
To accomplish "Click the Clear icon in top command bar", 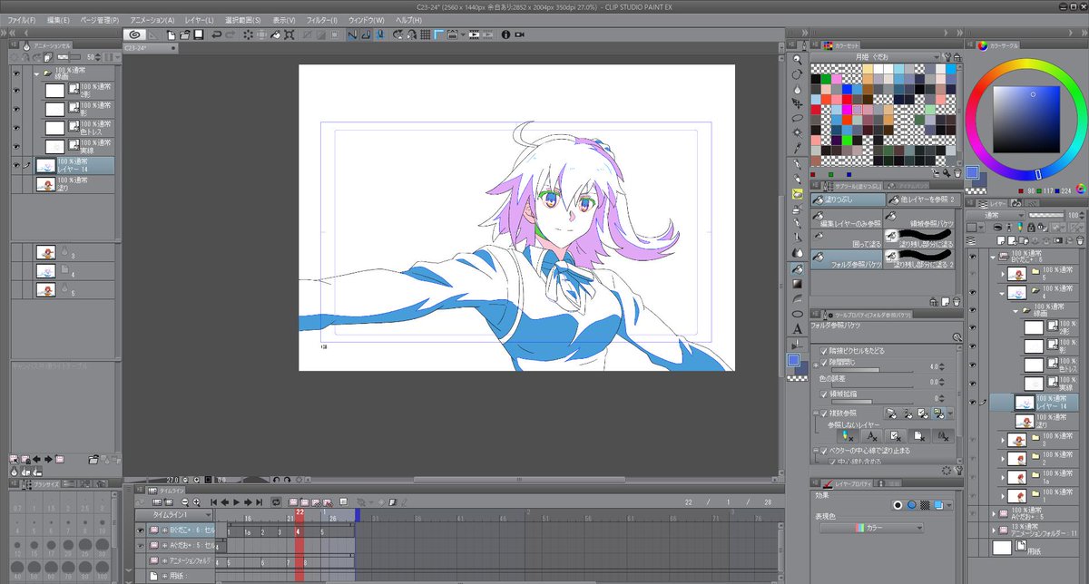I will 249,34.
